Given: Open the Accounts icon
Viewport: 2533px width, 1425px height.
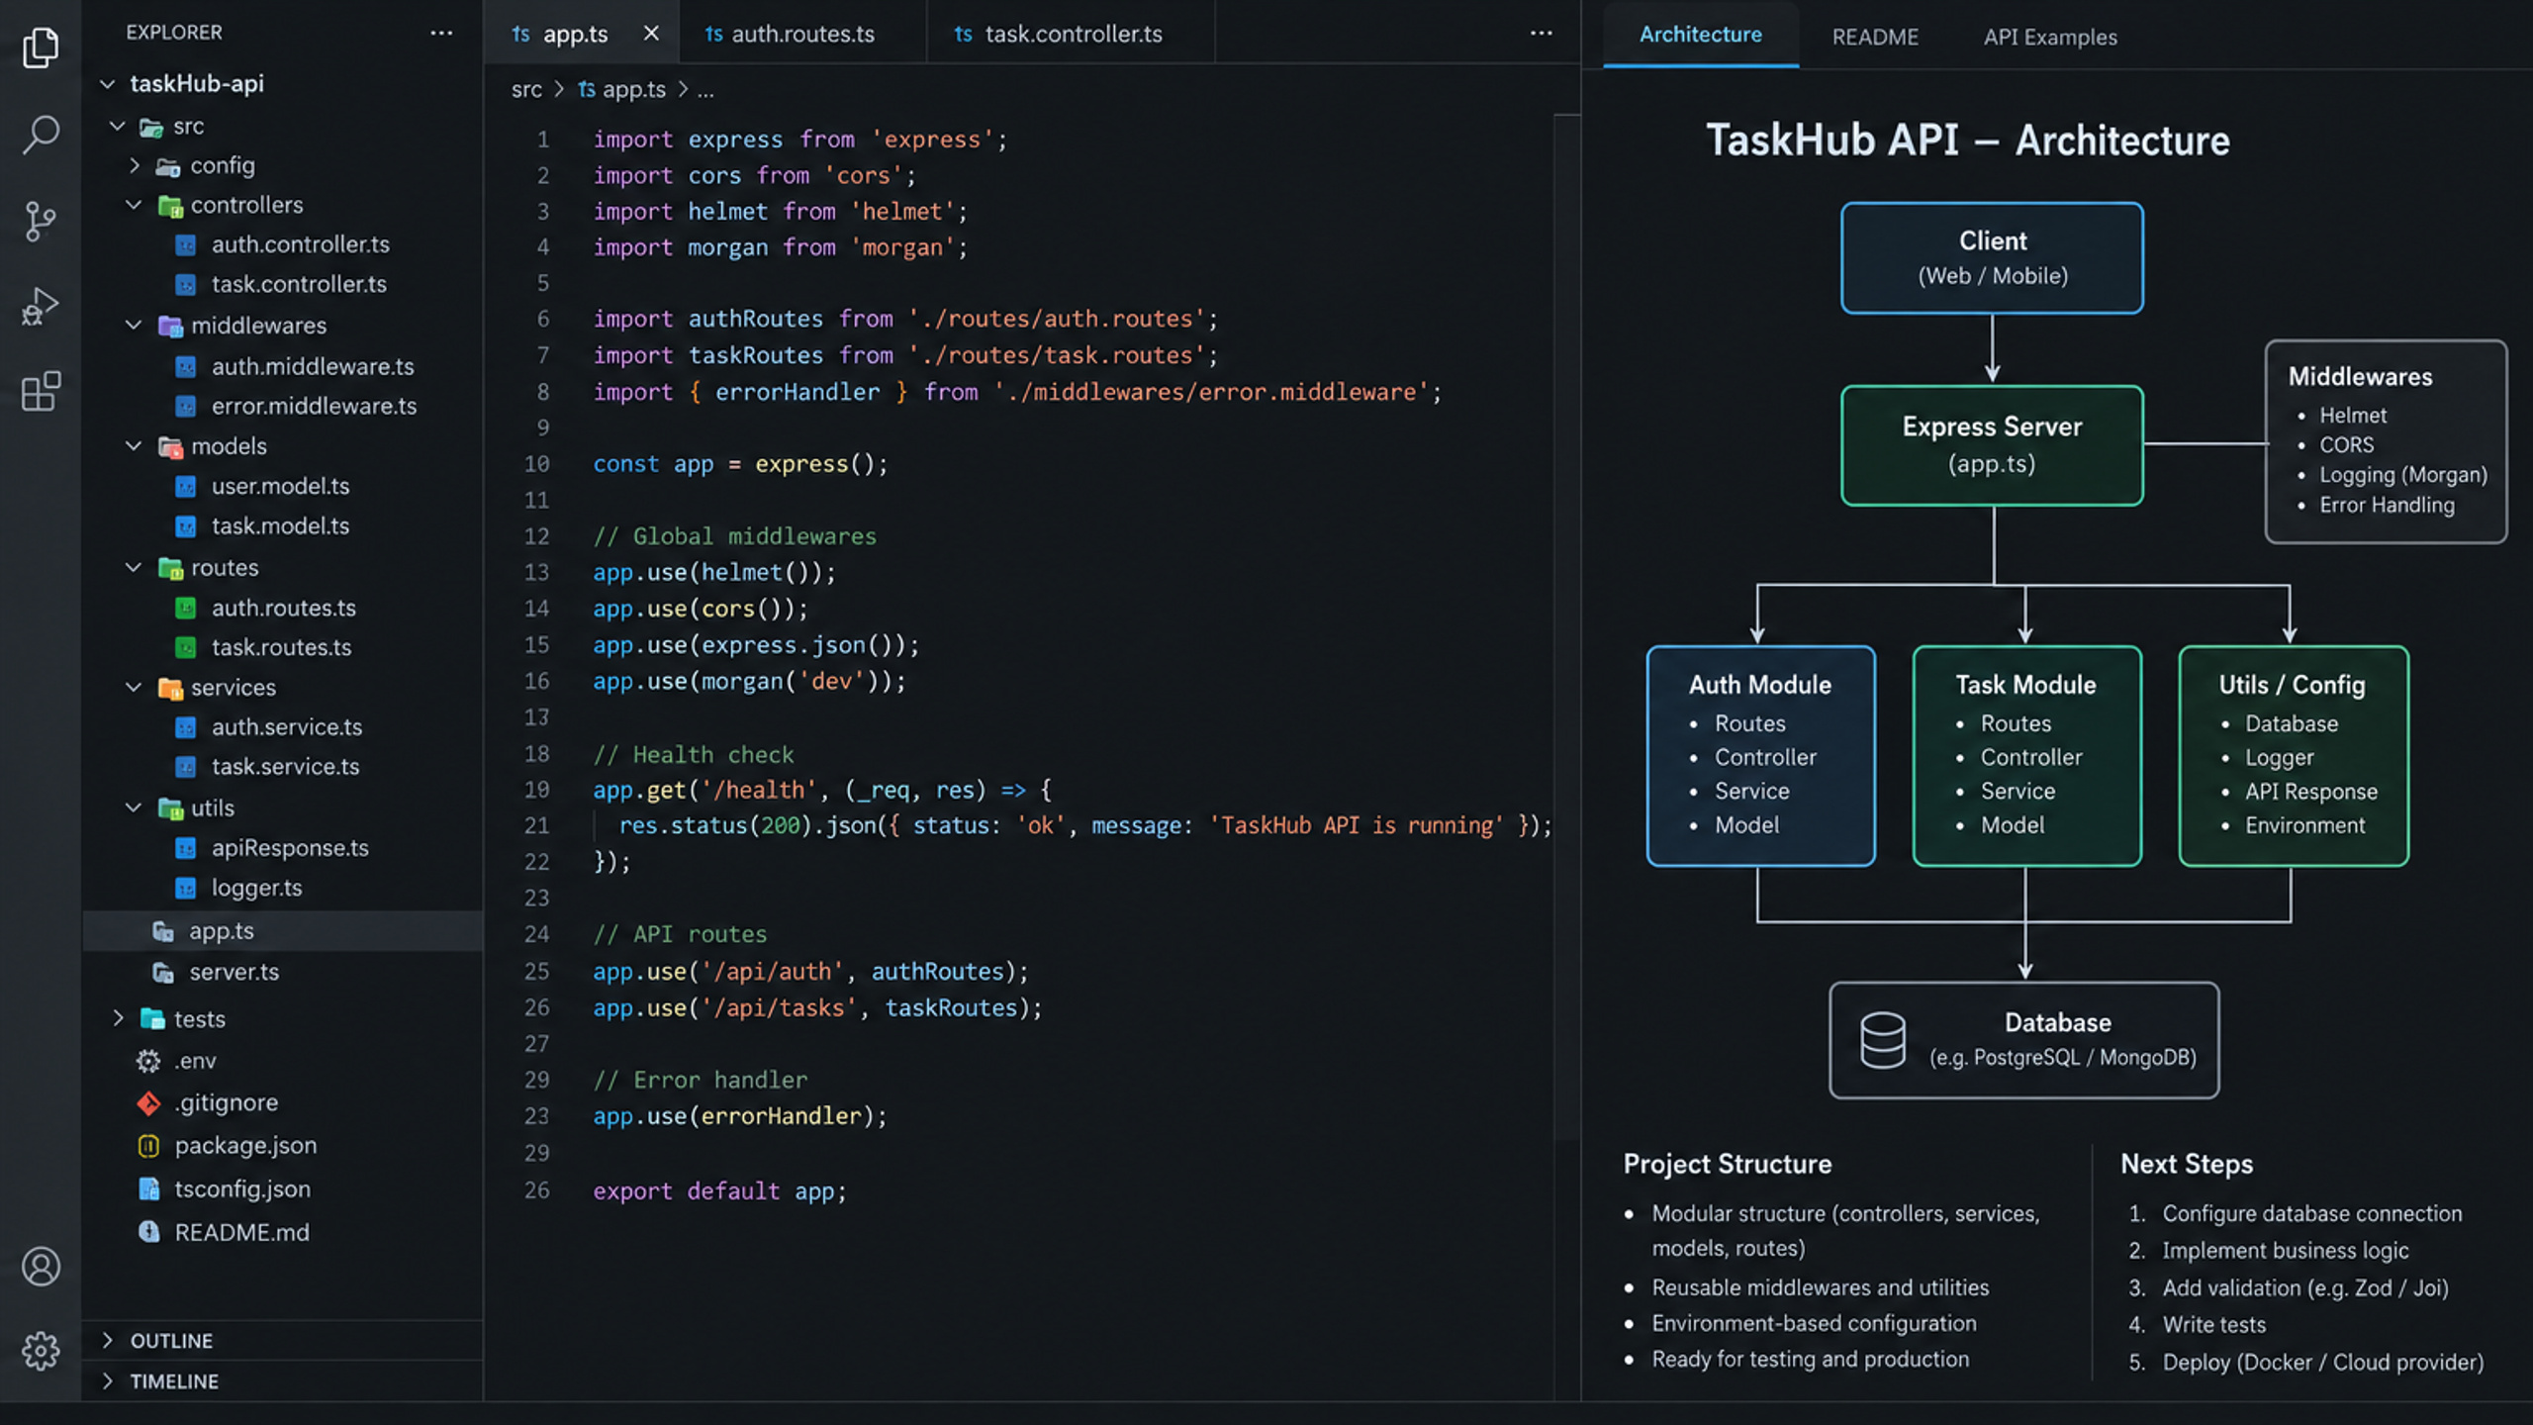Looking at the screenshot, I should click(x=41, y=1266).
